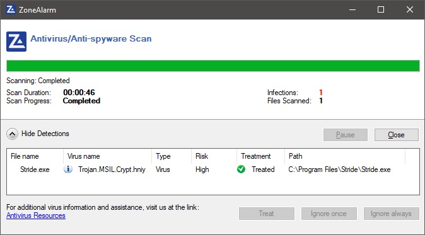Click the Ignore once button
Screen dimensions: 425x235
coord(329,214)
